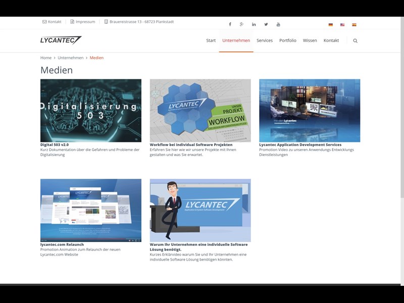This screenshot has width=404, height=303.
Task: Open the search magnifier icon
Action: pos(356,41)
